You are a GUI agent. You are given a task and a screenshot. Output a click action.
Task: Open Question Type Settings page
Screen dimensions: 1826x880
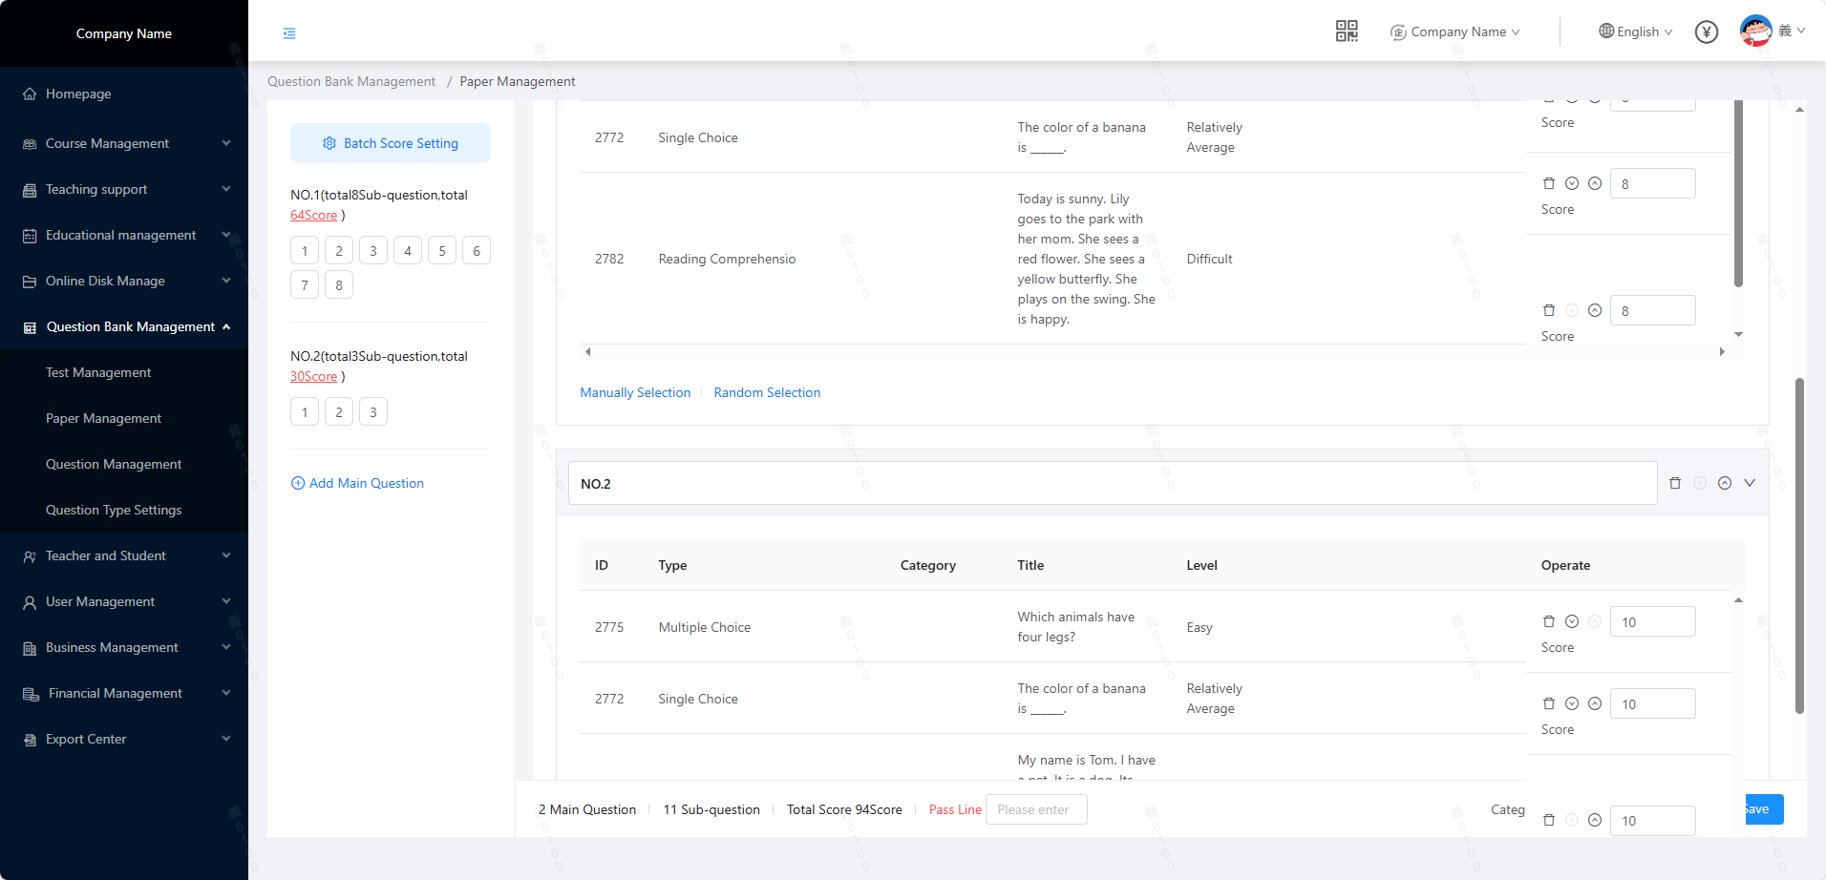pos(114,510)
